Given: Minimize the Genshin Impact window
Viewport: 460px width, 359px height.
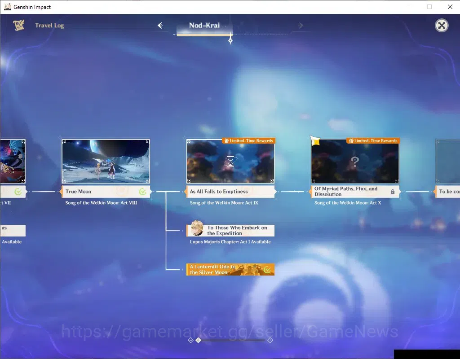Looking at the screenshot, I should coord(409,7).
